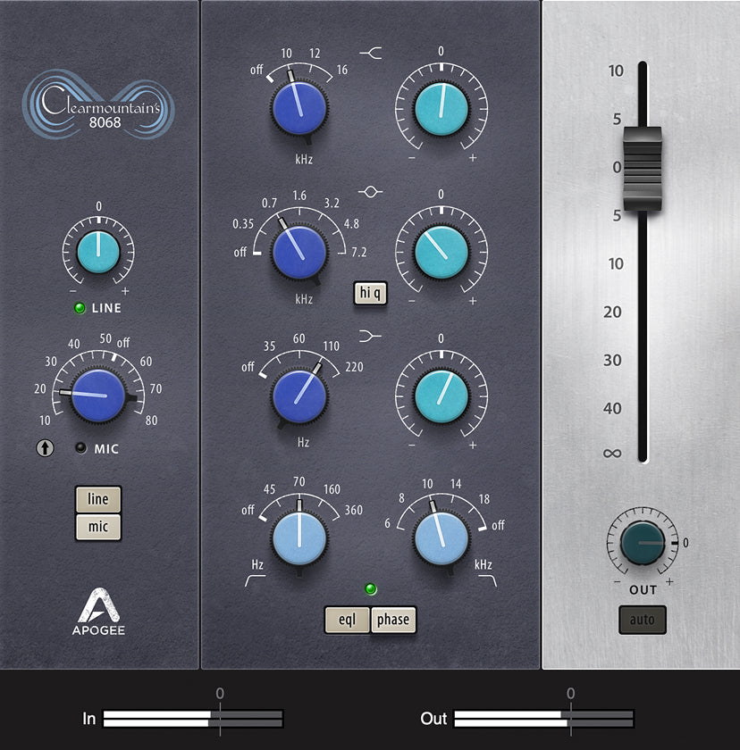Click the mid bell curve symbol

point(371,192)
